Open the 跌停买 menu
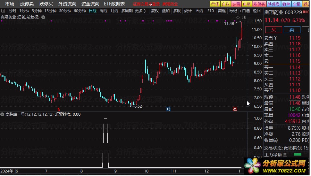Image resolution: width=311 pixels, height=176 pixels. [46, 4]
